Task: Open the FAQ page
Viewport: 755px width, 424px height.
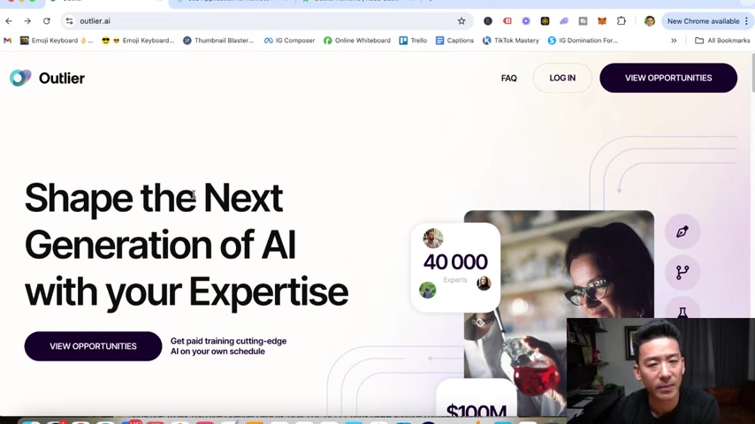Action: pos(508,78)
